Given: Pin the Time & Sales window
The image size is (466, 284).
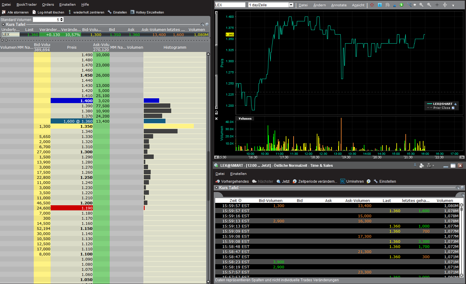Looking at the screenshot, I should (x=415, y=165).
